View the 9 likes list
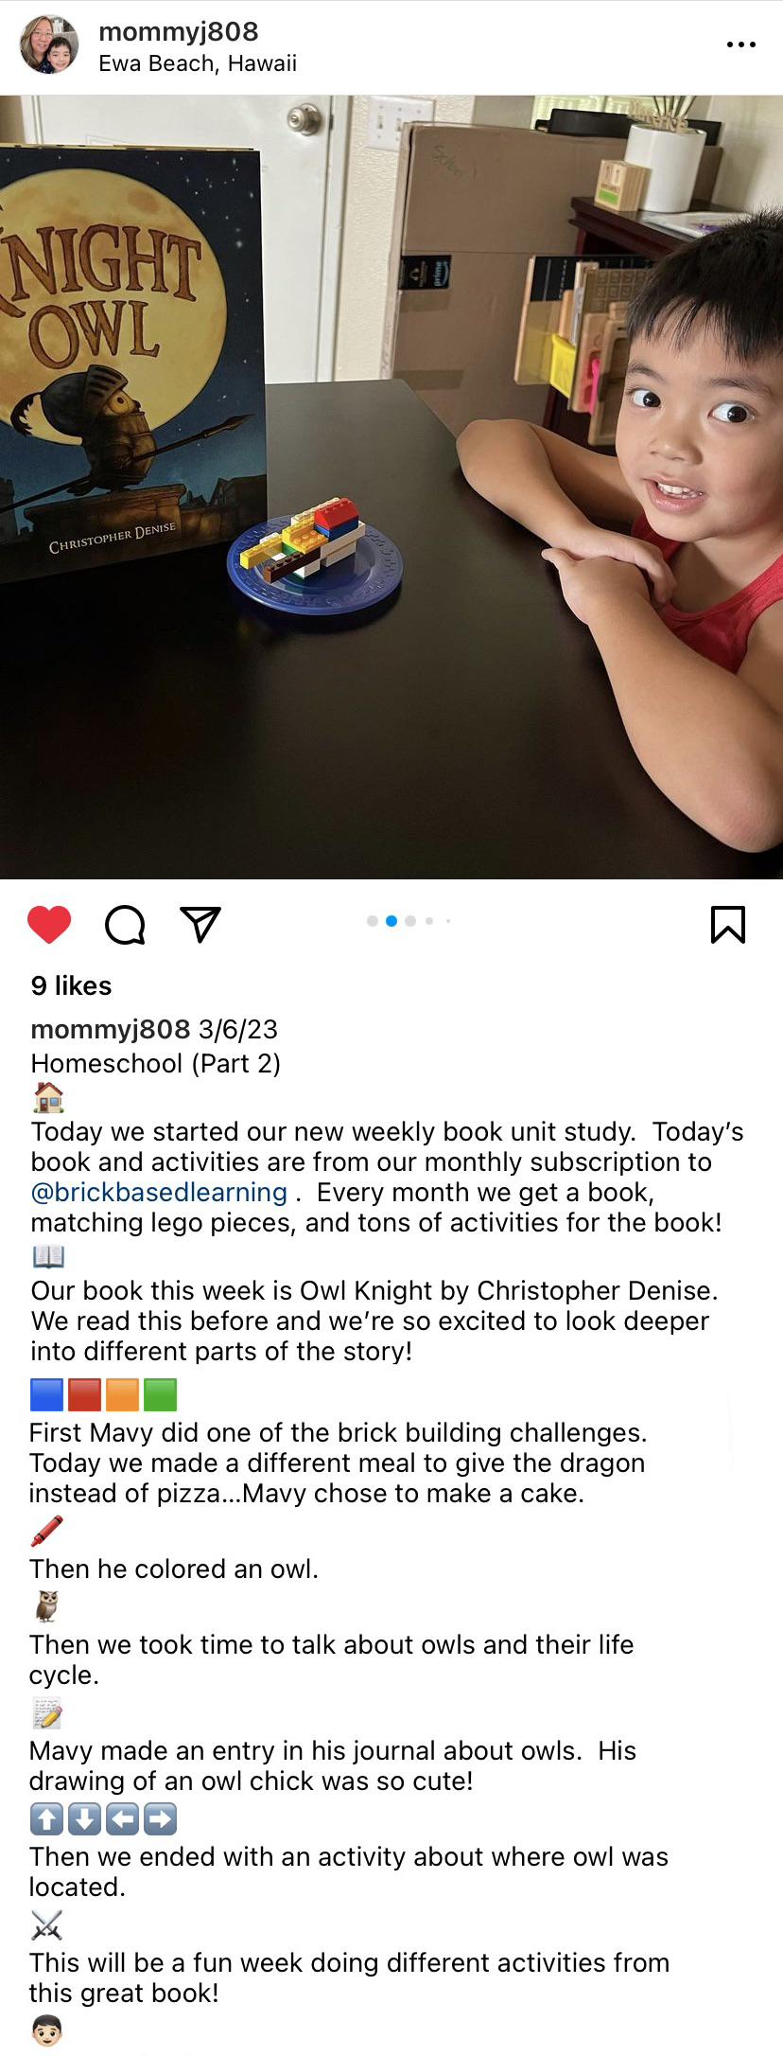The height and width of the screenshot is (2056, 783). pos(71,985)
